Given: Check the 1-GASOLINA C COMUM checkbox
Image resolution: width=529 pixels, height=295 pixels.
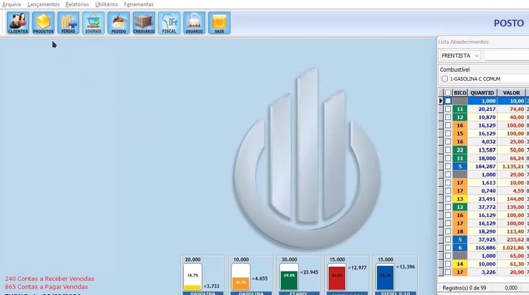Looking at the screenshot, I should coord(445,79).
